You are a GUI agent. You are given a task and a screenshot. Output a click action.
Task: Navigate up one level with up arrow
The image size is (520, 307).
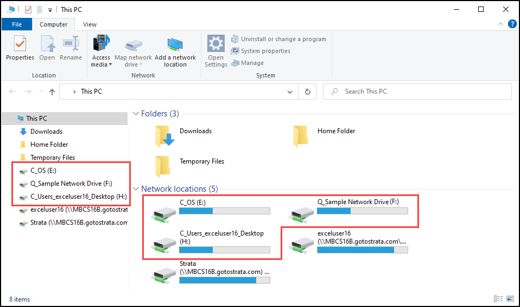(x=52, y=92)
